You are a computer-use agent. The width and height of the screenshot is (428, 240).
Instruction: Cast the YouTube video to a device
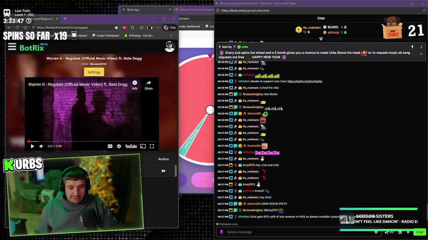pos(143,146)
